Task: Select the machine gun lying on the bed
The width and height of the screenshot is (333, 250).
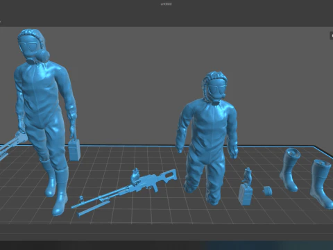Action: (x=125, y=192)
